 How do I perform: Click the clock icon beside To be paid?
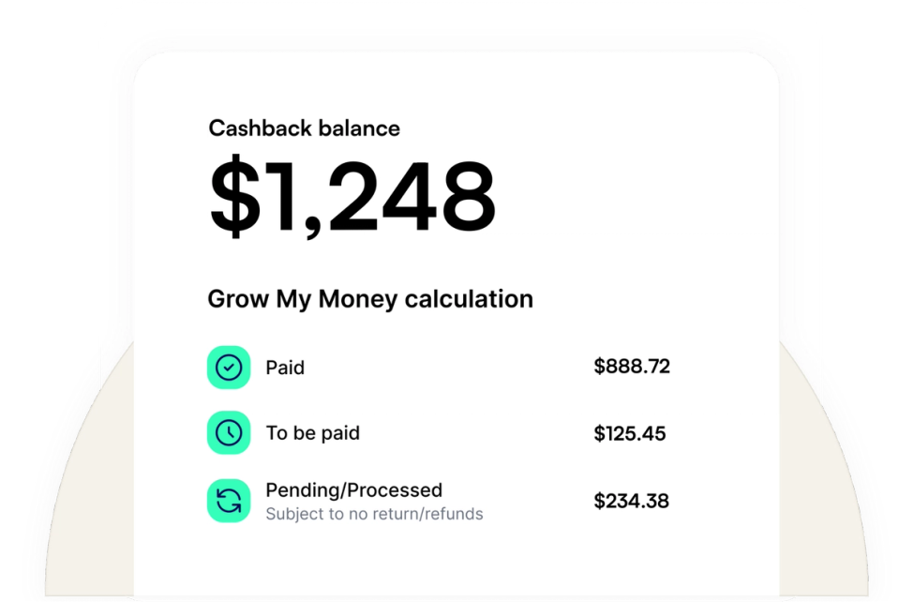click(x=229, y=432)
